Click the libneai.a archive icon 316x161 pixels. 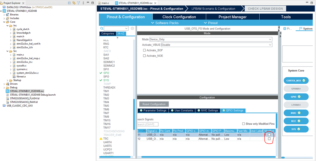[14, 77]
